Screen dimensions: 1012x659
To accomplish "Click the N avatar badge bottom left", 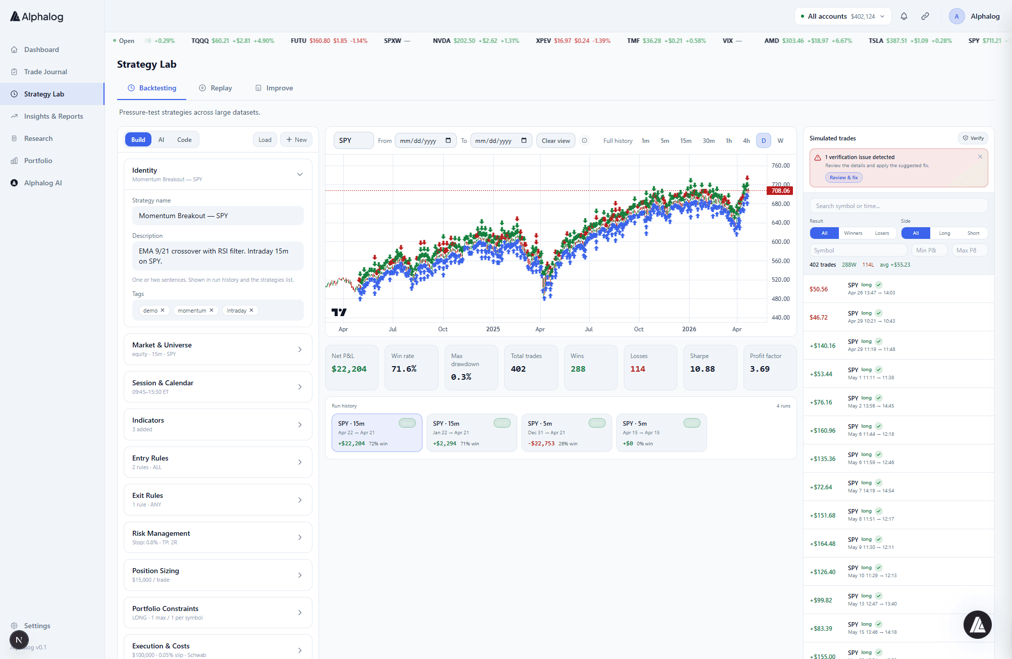I will coord(19,640).
